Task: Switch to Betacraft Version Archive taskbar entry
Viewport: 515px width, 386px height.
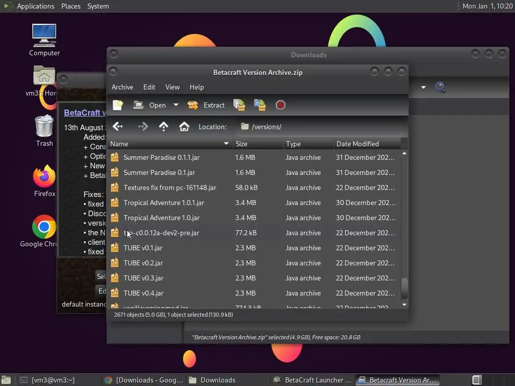Action: point(397,380)
